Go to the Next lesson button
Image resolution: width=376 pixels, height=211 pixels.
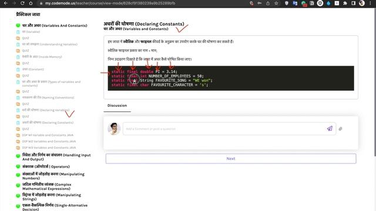tap(231, 159)
